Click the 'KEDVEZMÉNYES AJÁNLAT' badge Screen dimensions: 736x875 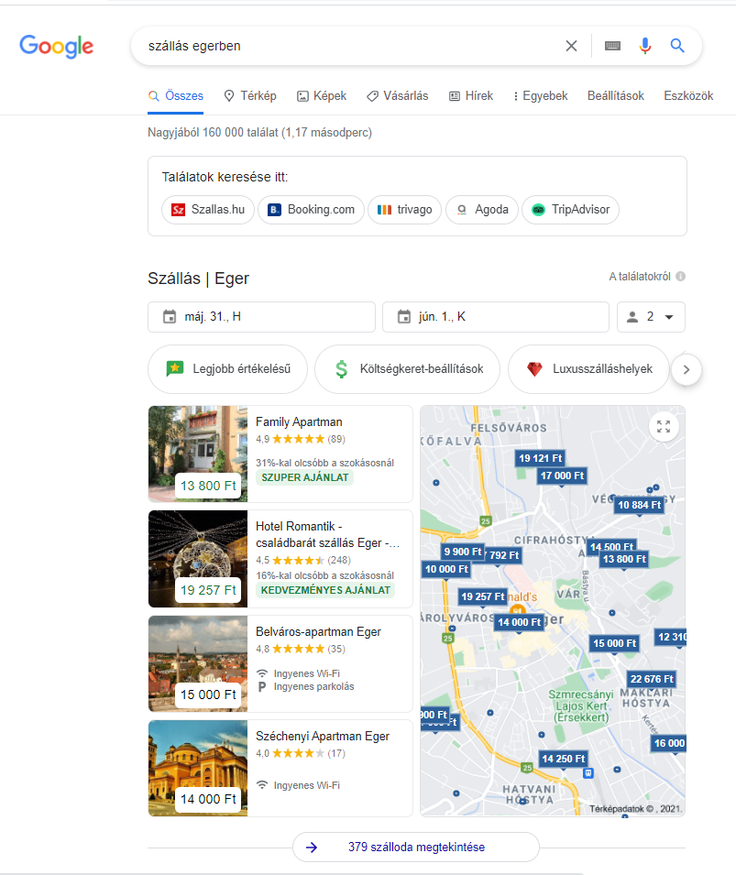pyautogui.click(x=325, y=590)
